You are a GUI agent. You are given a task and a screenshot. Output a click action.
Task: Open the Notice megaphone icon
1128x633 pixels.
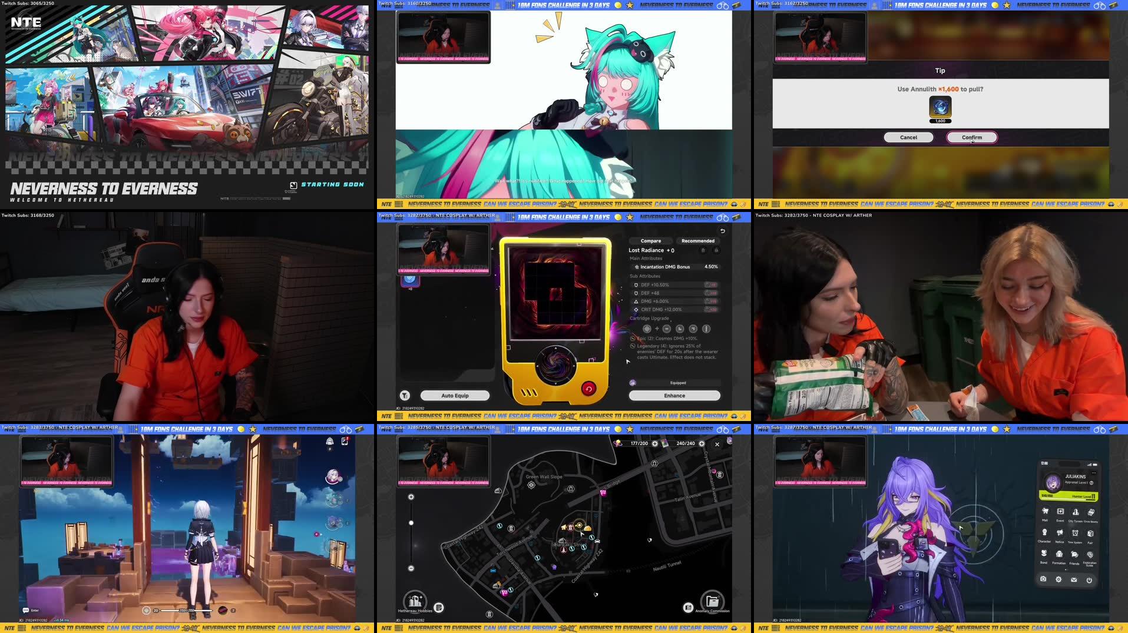1060,533
